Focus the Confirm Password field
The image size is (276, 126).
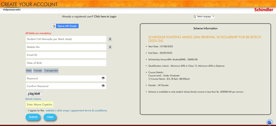[66, 86]
